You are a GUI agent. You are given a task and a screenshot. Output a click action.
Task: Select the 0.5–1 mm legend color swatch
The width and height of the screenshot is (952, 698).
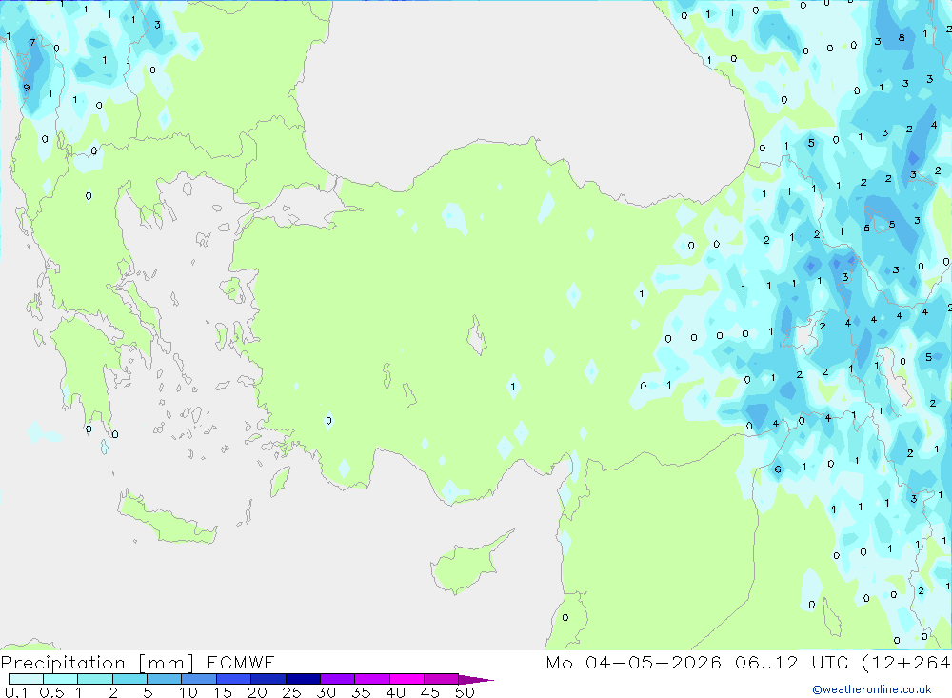[61, 679]
